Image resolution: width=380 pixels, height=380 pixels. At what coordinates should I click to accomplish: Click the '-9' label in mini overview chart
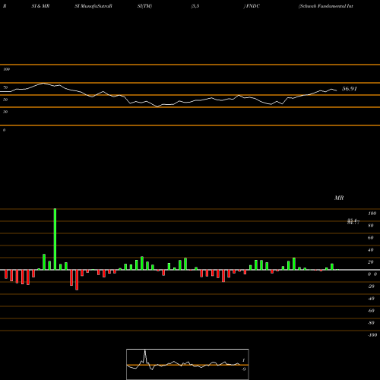pos(244,369)
